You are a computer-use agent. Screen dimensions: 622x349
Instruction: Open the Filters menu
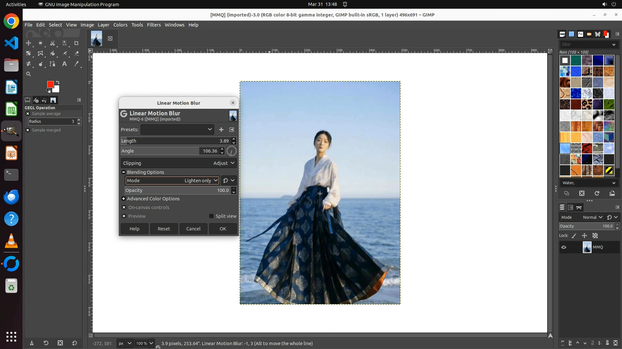154,25
